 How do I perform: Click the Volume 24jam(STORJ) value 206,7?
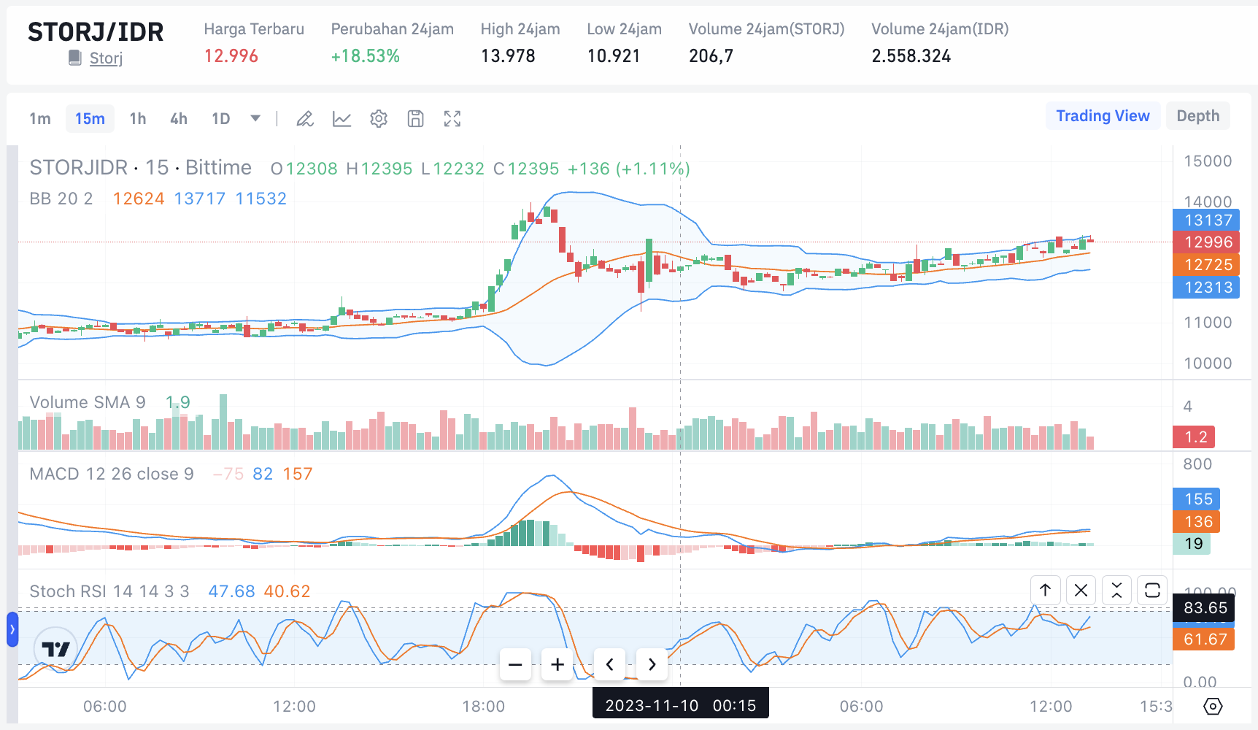pyautogui.click(x=711, y=56)
